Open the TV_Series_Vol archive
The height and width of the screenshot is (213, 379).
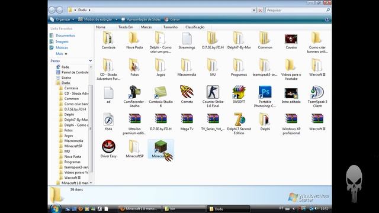coord(213,119)
